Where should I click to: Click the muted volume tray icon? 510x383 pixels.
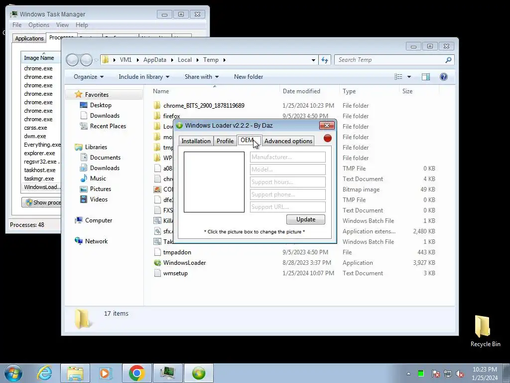(x=460, y=374)
